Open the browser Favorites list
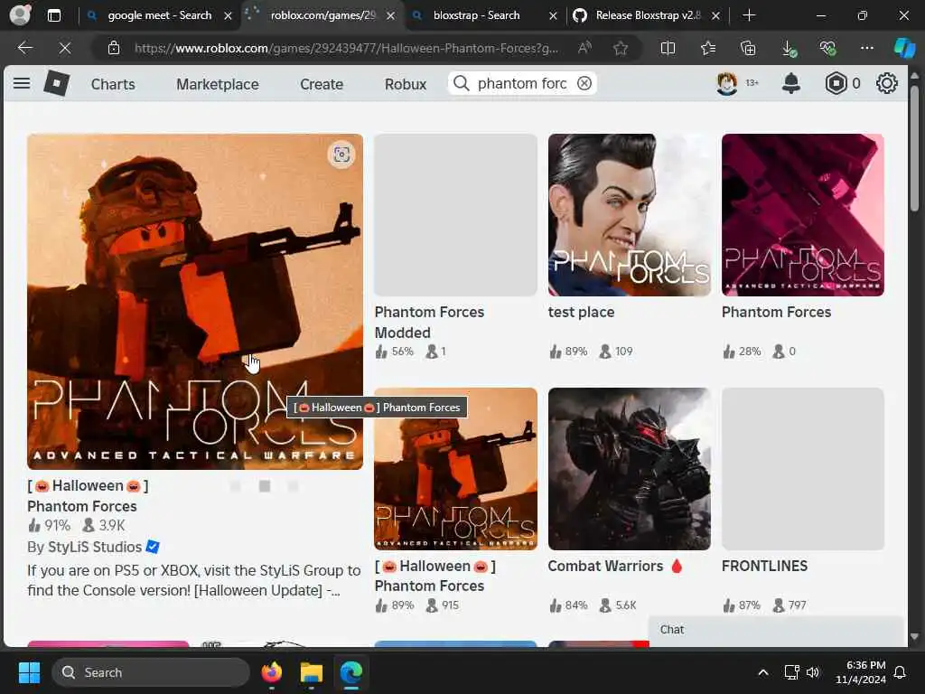 coord(708,48)
